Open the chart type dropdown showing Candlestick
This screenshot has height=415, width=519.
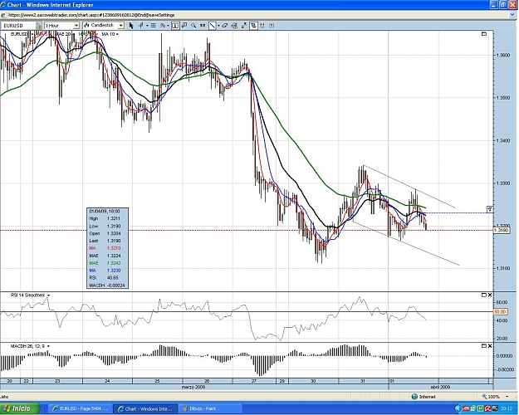coord(103,26)
